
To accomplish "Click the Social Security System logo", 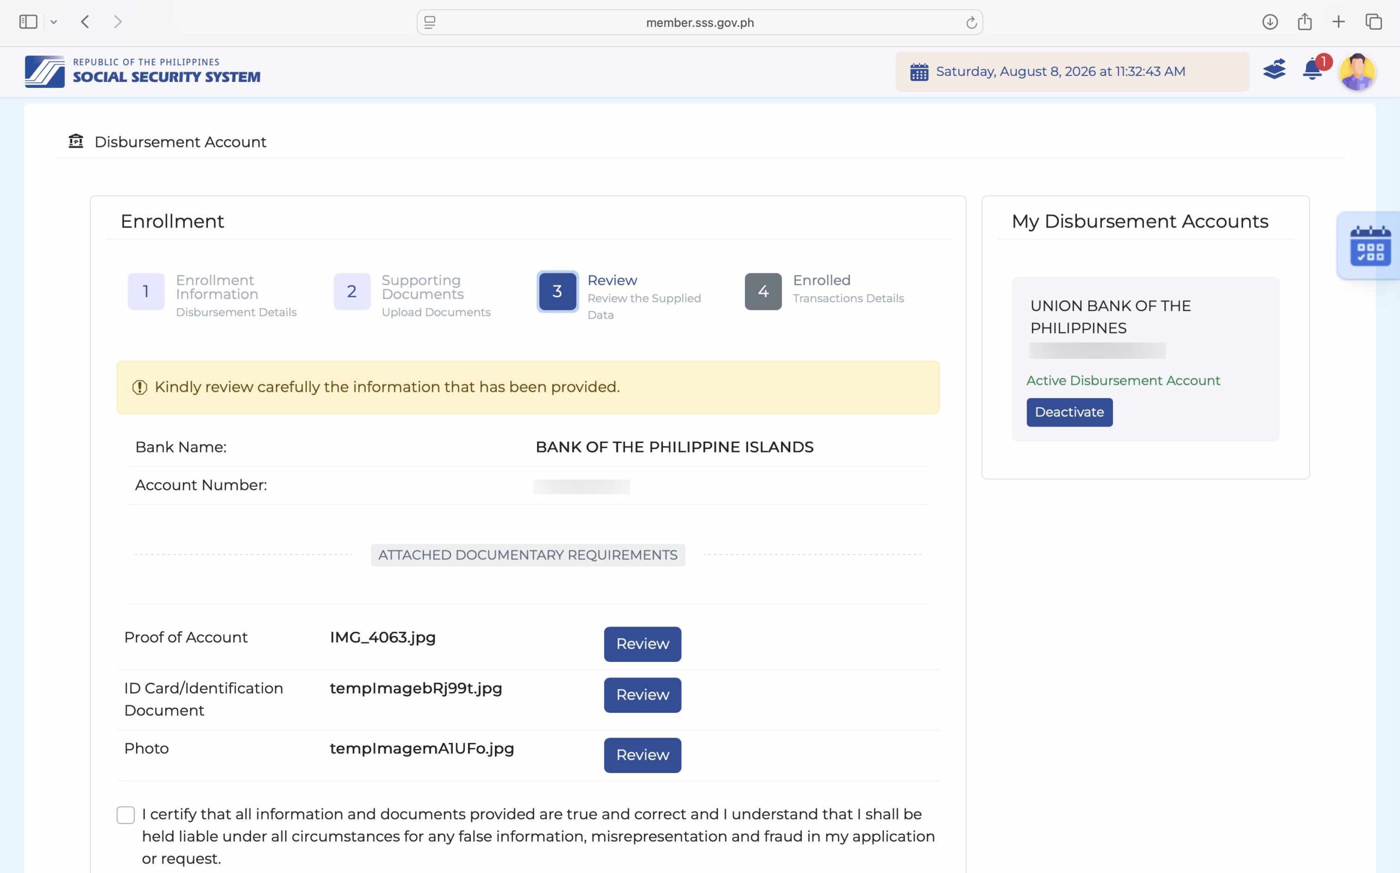I will point(143,72).
